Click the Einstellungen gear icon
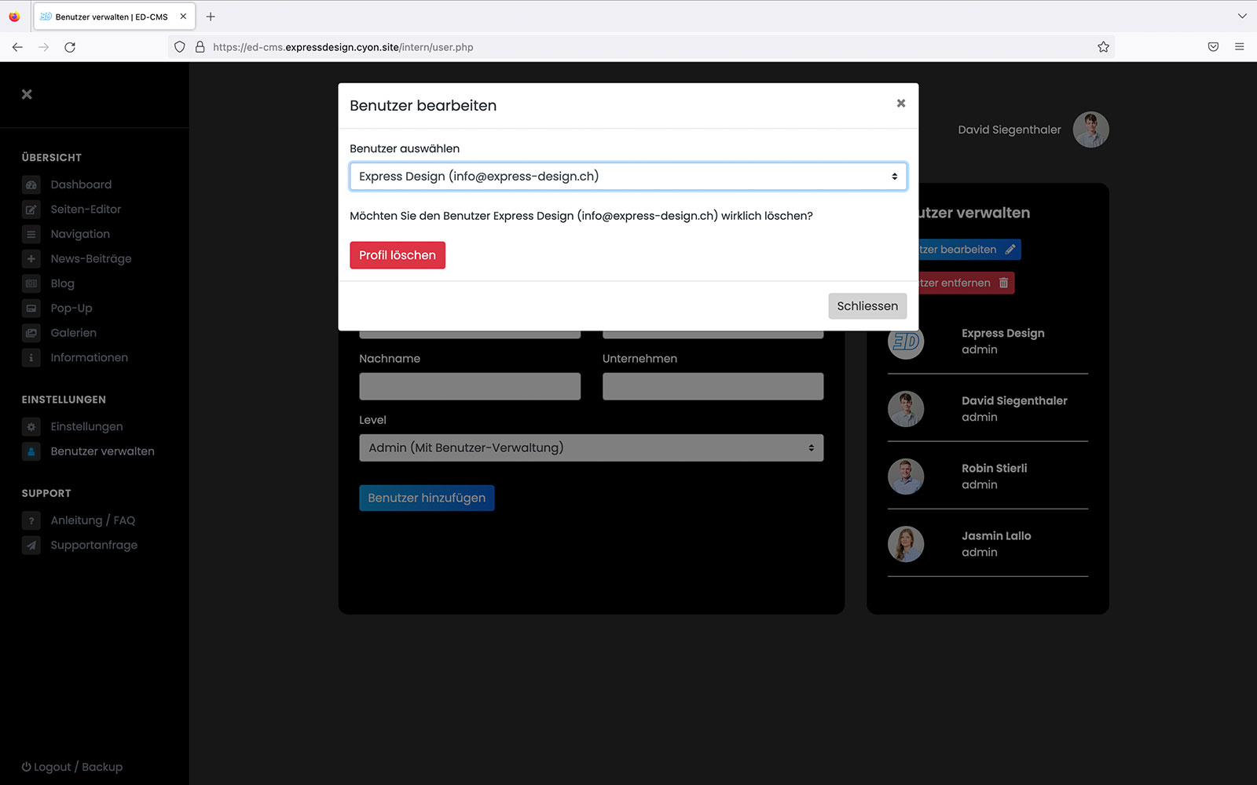The image size is (1257, 785). pos(31,427)
